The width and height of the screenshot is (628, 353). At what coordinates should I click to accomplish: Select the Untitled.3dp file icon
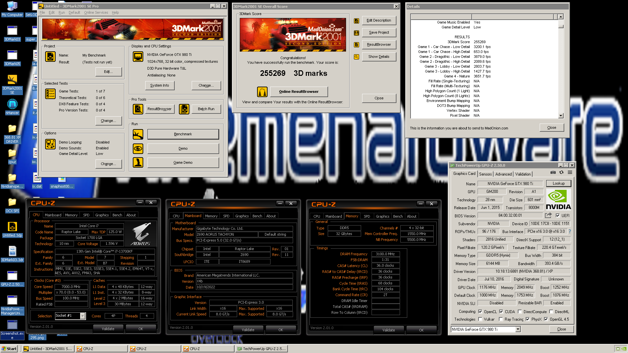[x=12, y=230]
